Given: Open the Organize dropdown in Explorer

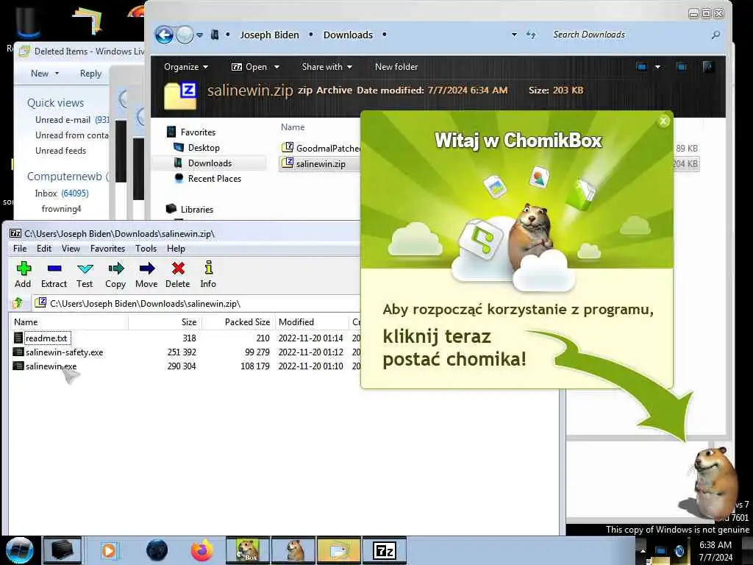Looking at the screenshot, I should click(186, 67).
